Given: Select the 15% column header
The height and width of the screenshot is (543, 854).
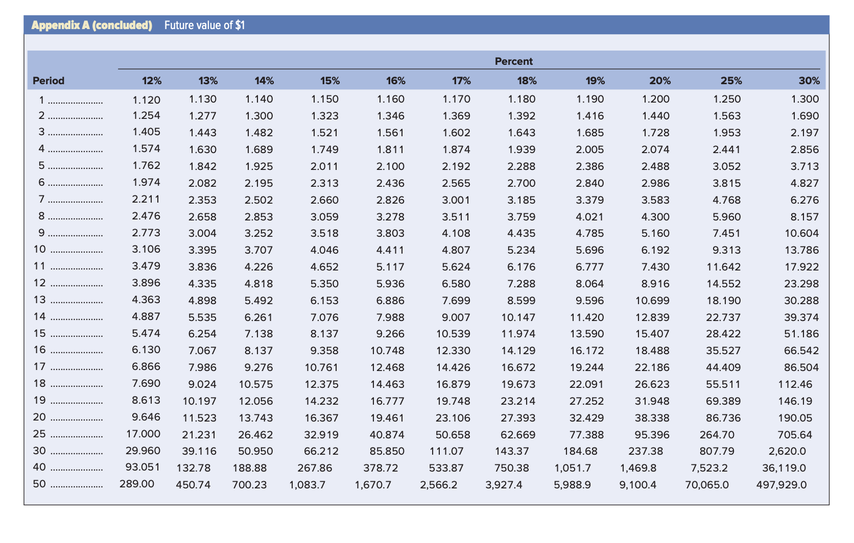Looking at the screenshot, I should pyautogui.click(x=331, y=80).
